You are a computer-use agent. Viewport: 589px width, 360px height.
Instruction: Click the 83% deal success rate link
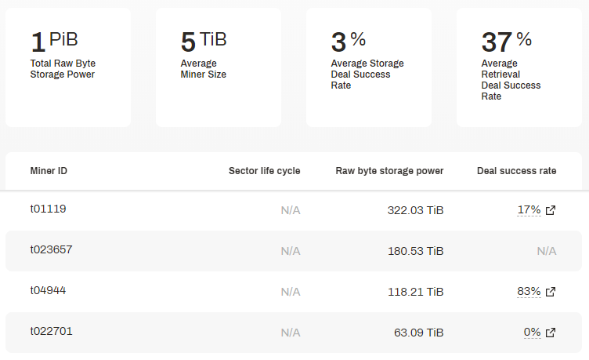pos(529,291)
